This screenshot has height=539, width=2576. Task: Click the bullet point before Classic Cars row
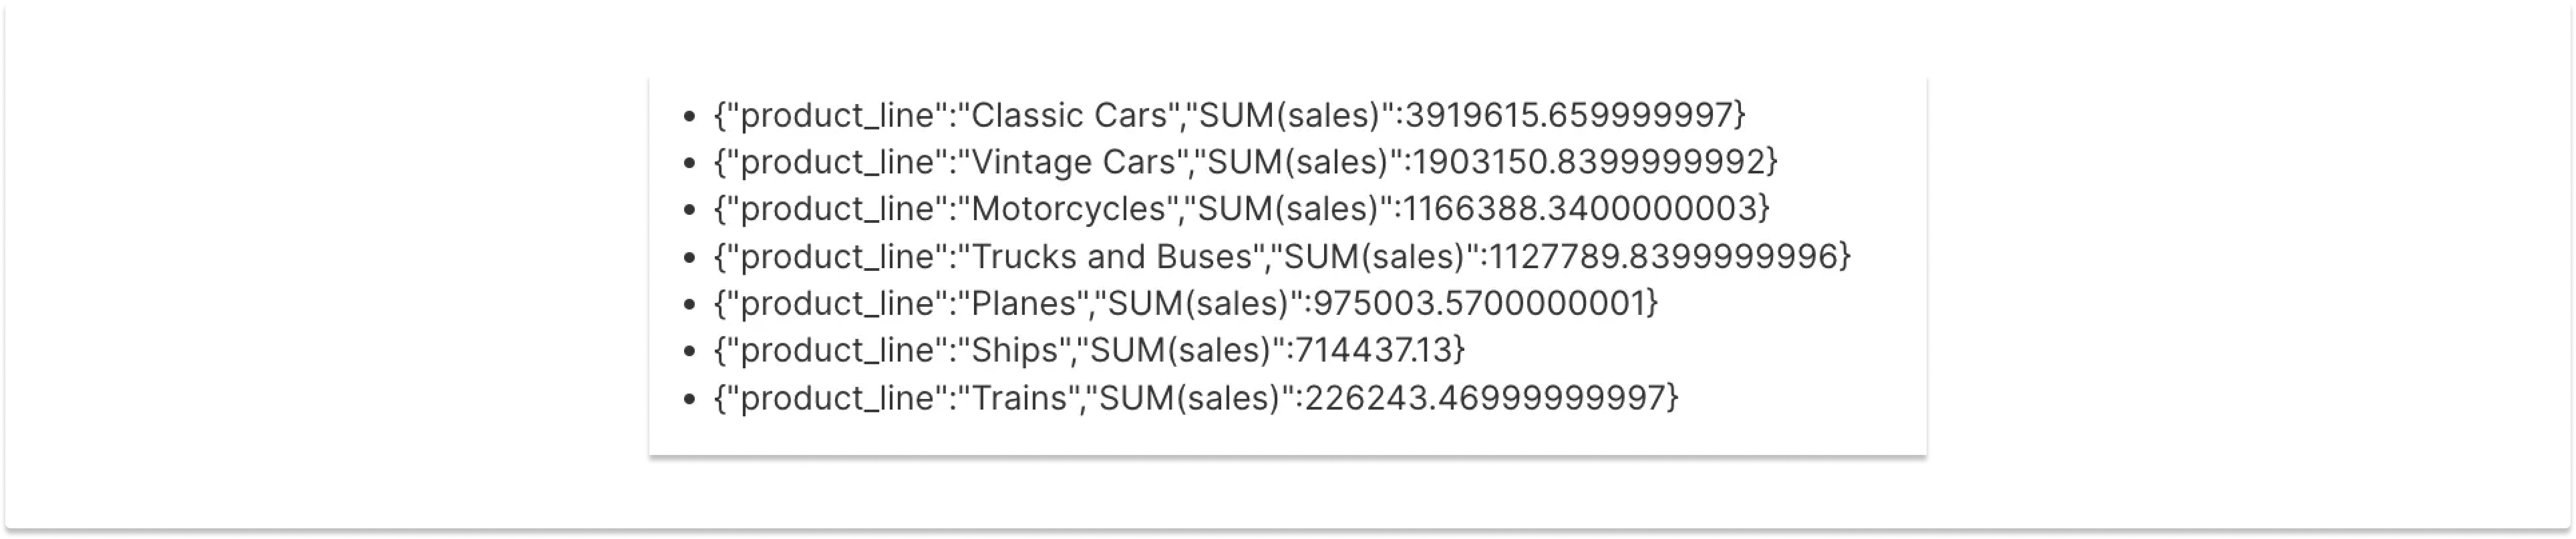[688, 117]
